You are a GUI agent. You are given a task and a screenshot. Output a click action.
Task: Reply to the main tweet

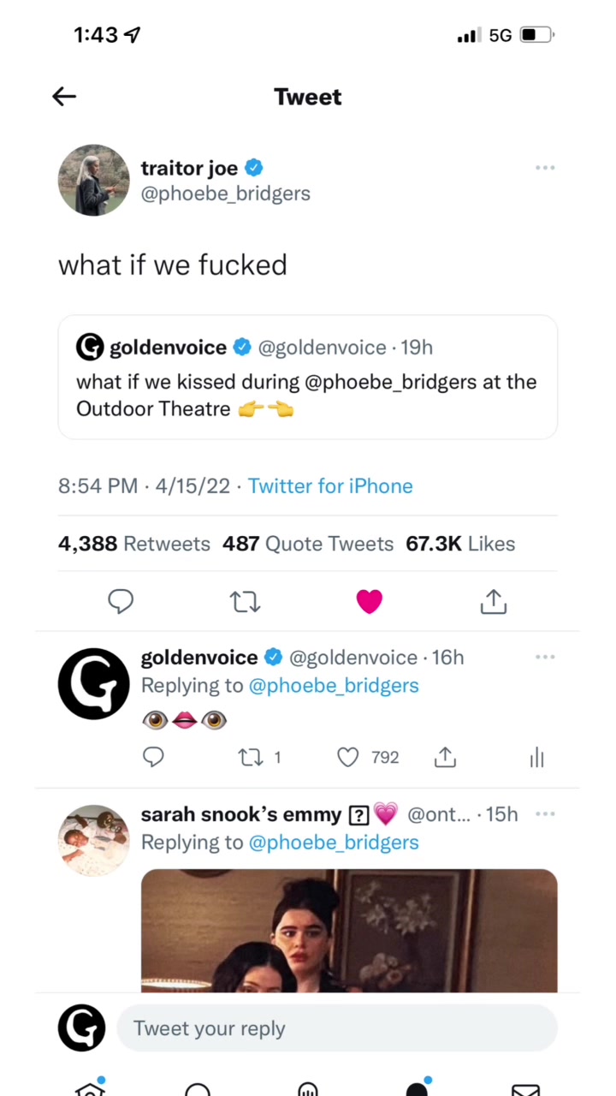point(121,602)
